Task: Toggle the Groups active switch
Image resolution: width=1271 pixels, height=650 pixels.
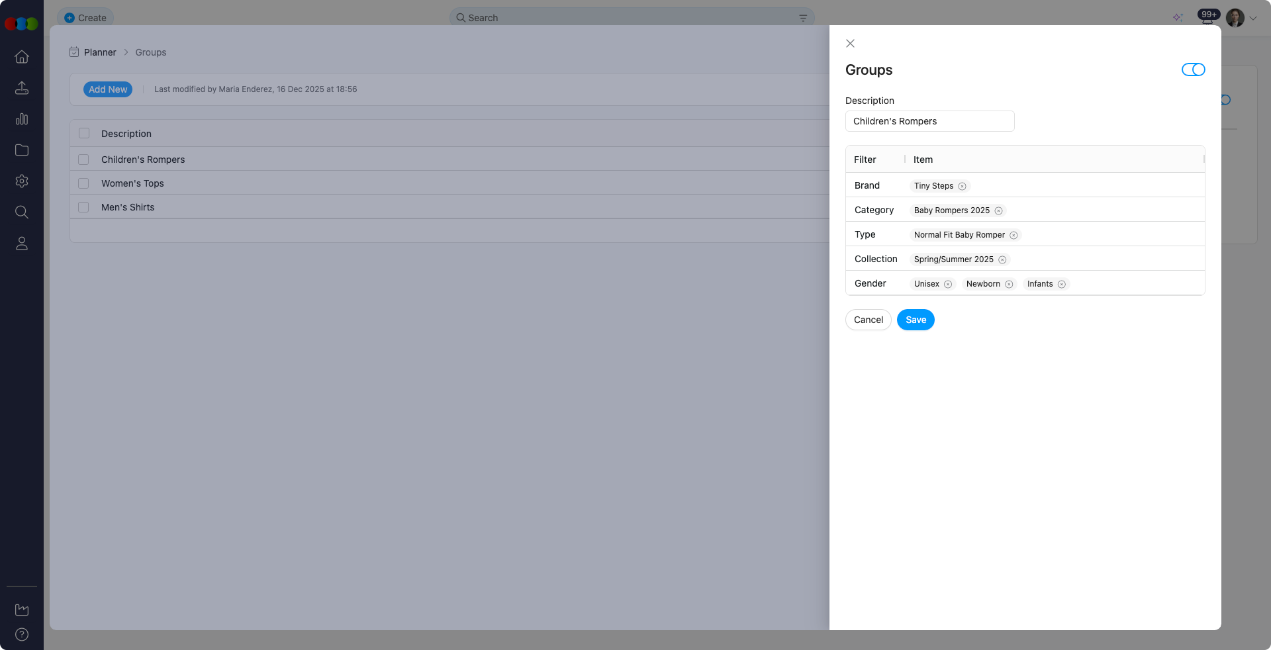Action: tap(1193, 70)
